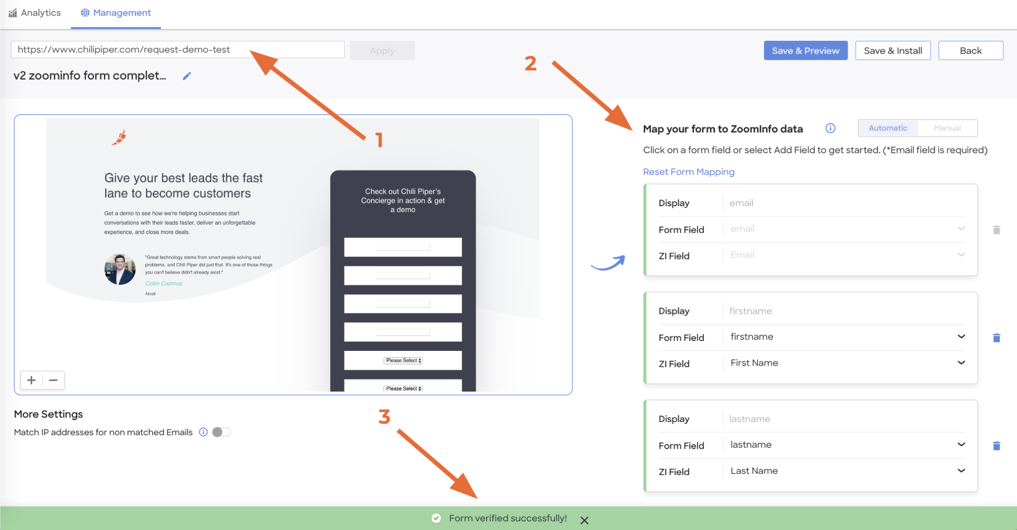Click the Management globe icon
1017x530 pixels.
pyautogui.click(x=85, y=13)
